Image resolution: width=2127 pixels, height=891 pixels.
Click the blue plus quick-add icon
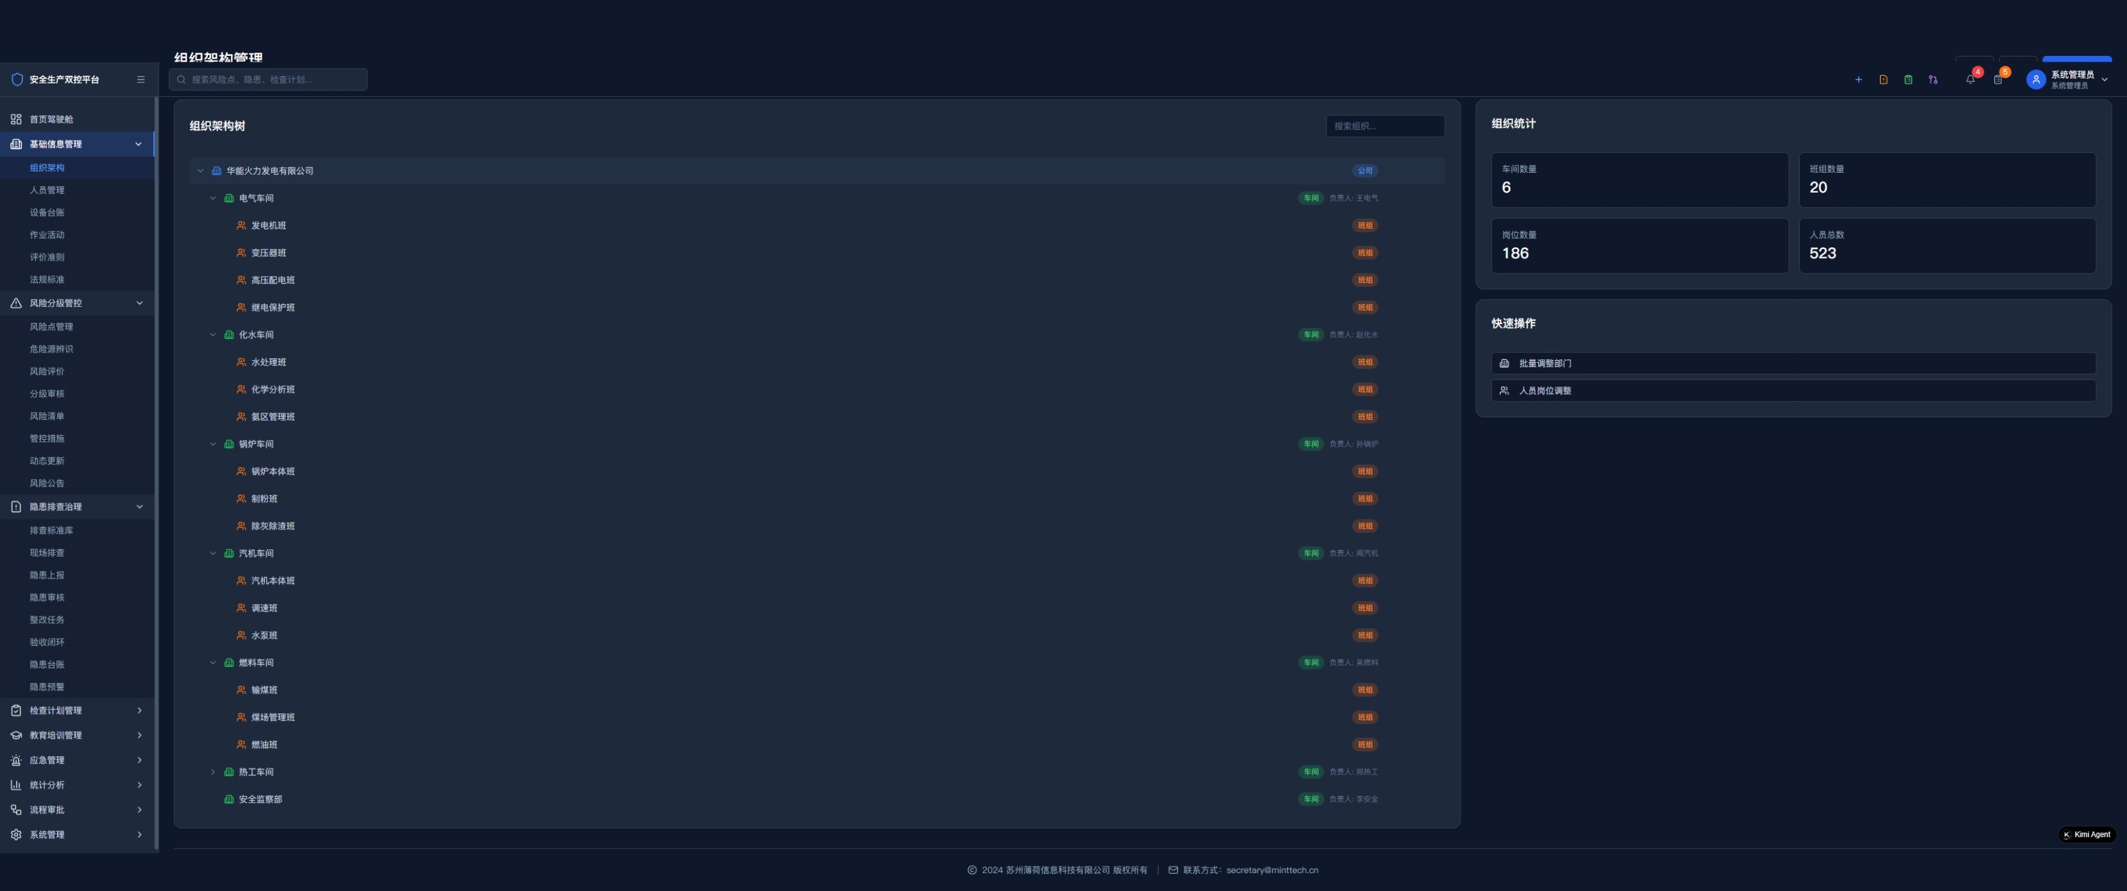tap(1858, 80)
